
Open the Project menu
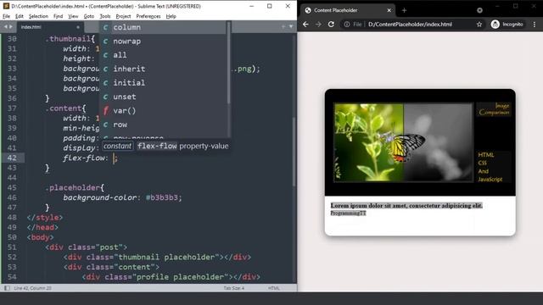(123, 16)
